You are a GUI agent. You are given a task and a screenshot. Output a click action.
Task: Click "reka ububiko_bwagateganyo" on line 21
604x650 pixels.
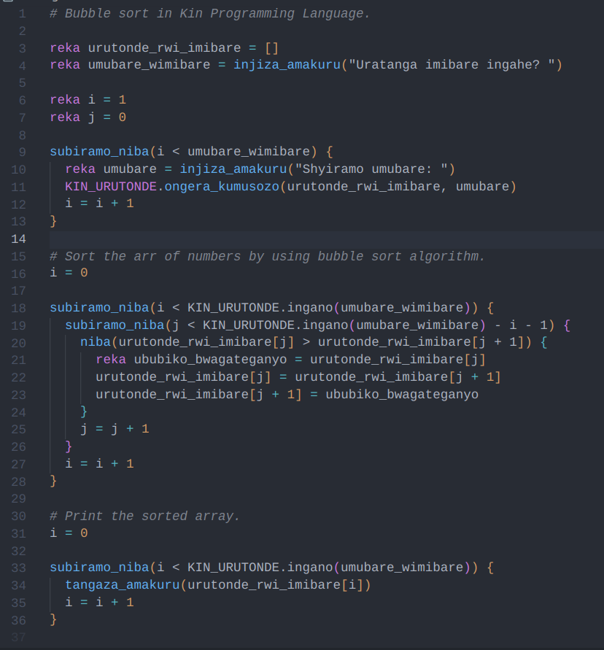click(191, 360)
